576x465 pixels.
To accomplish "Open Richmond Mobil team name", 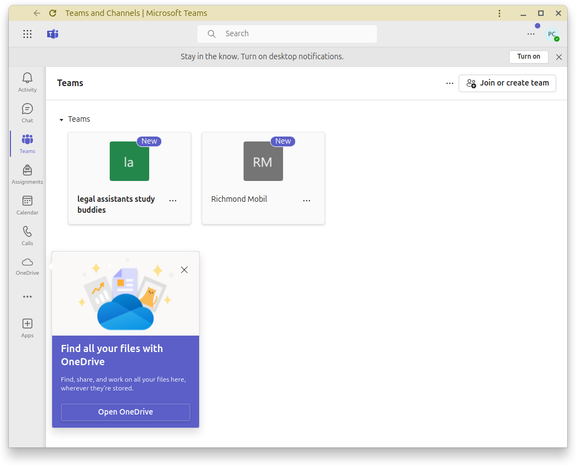I will [x=239, y=199].
